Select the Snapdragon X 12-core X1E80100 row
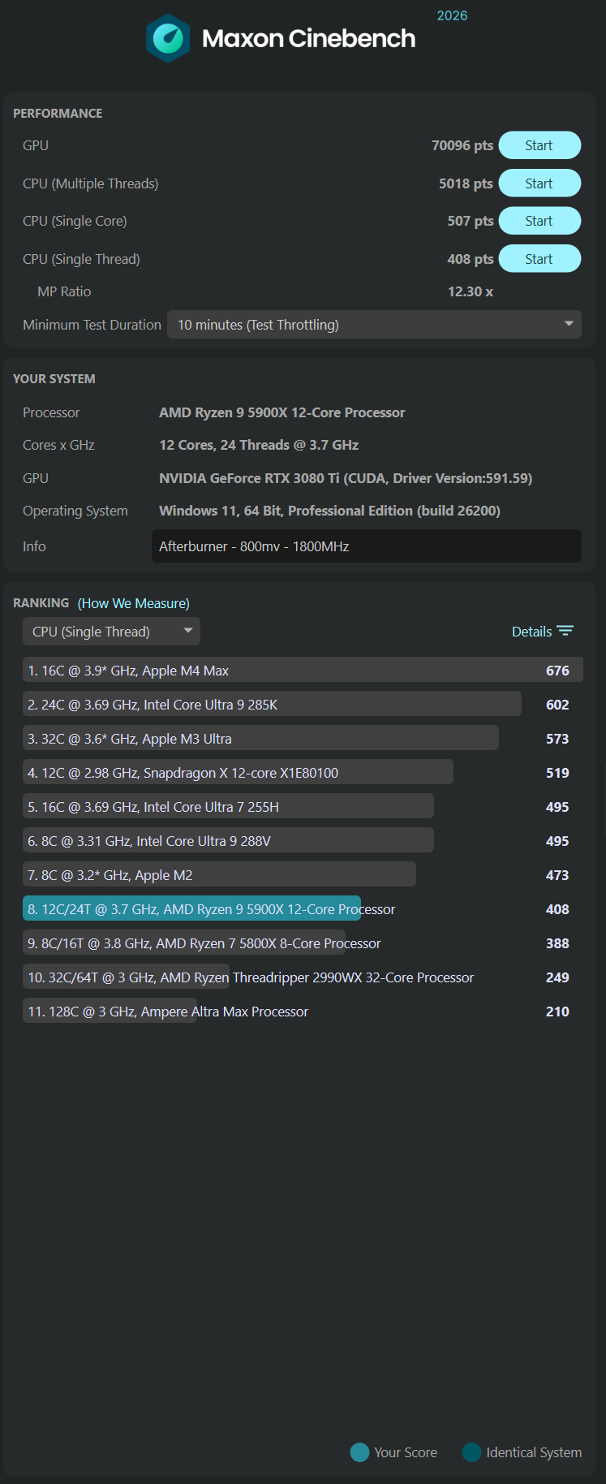 tap(303, 773)
